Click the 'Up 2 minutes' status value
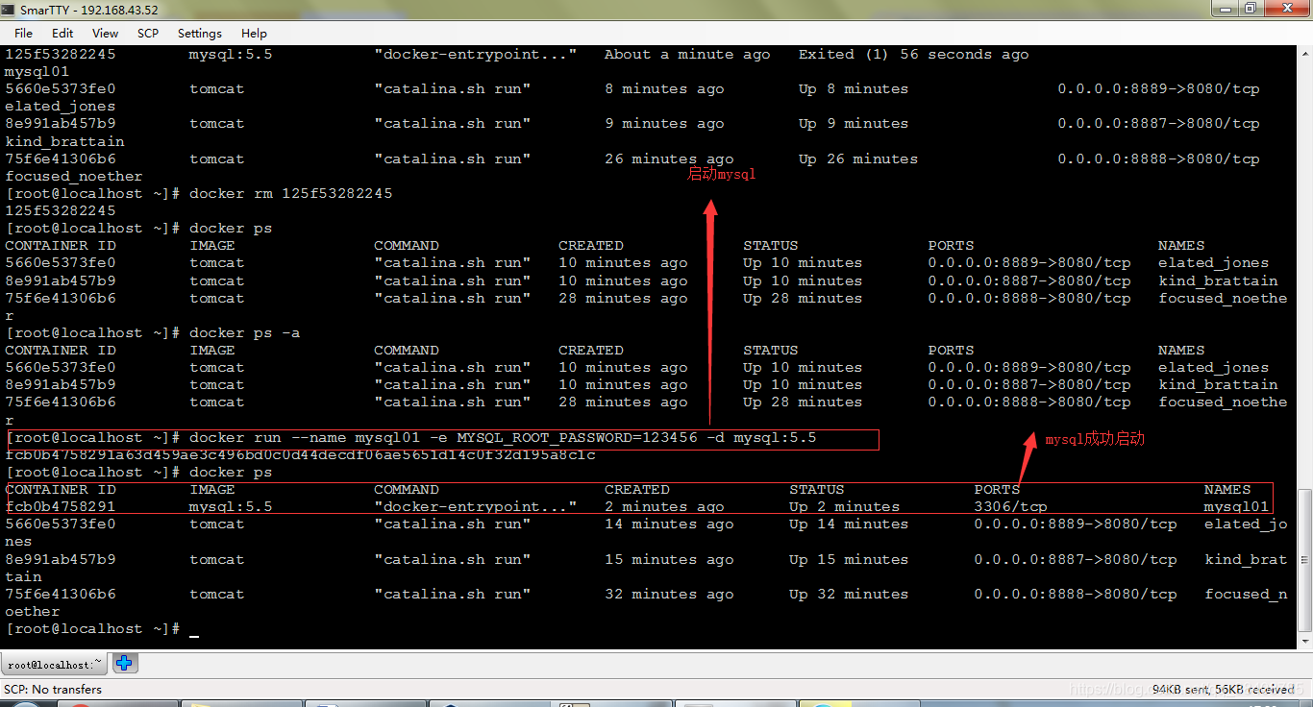The width and height of the screenshot is (1313, 707). [x=845, y=506]
